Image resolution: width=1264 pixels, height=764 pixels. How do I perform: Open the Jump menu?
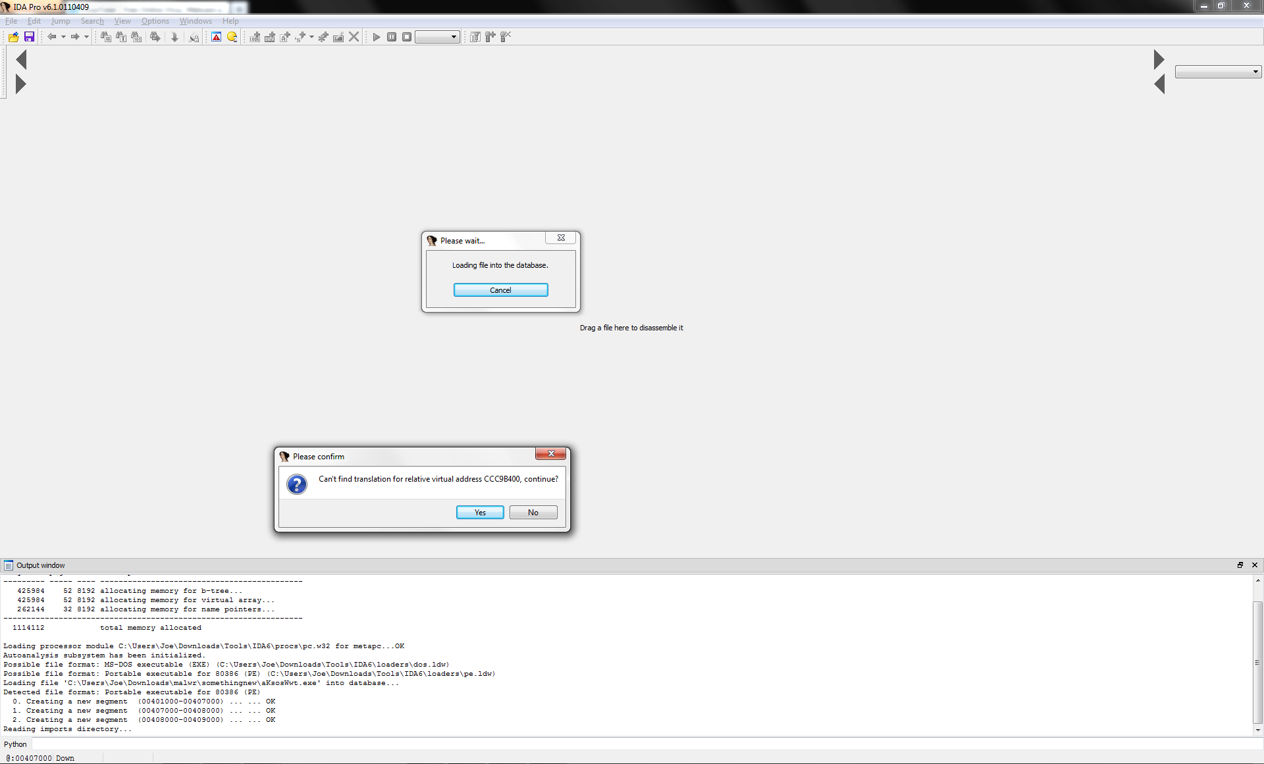coord(61,21)
